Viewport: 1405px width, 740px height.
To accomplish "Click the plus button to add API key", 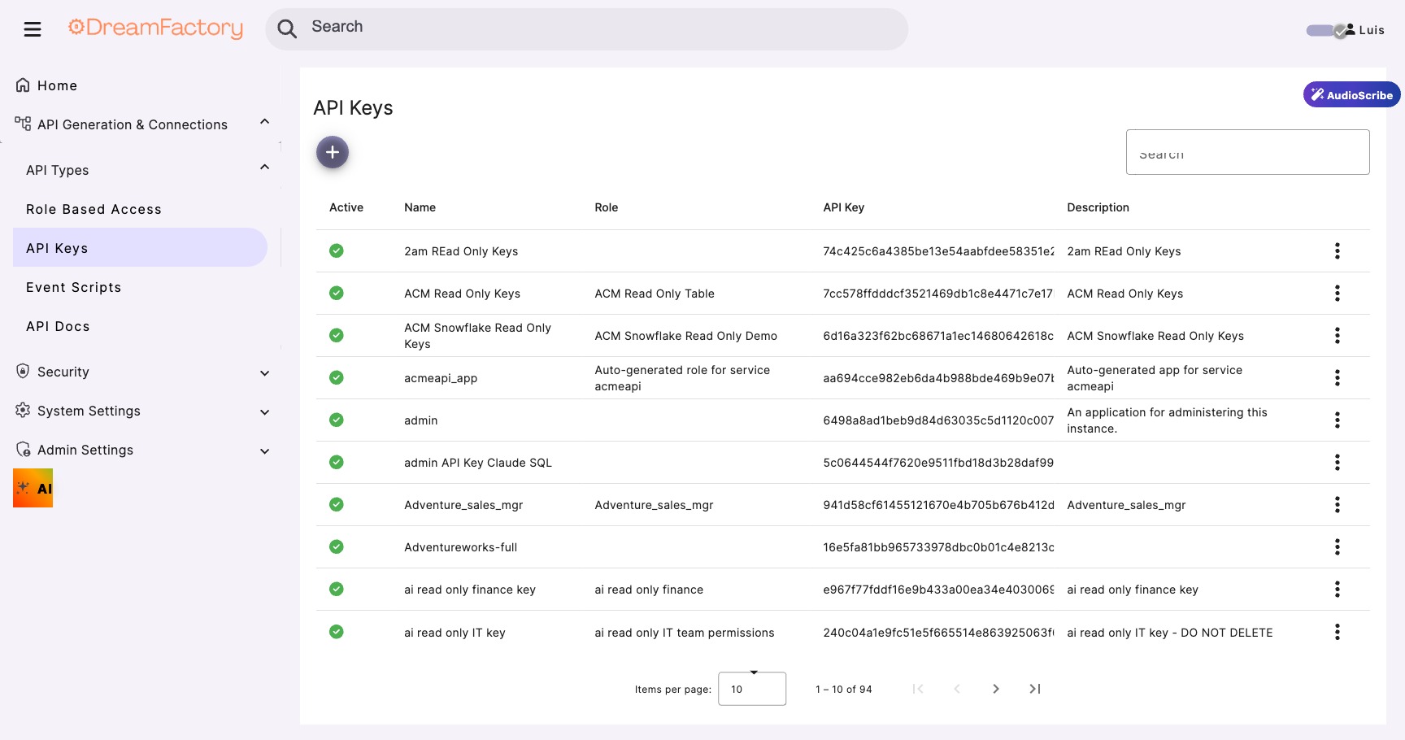I will coord(333,151).
